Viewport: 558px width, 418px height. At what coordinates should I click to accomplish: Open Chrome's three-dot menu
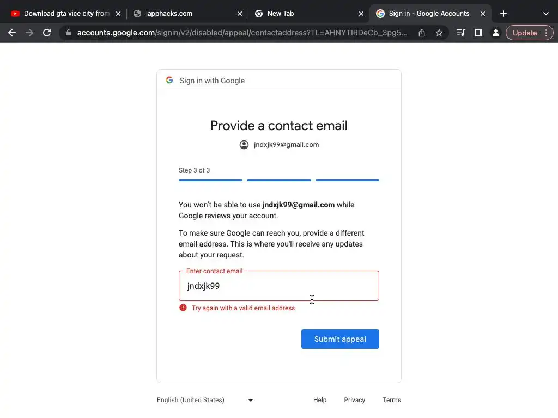[546, 33]
